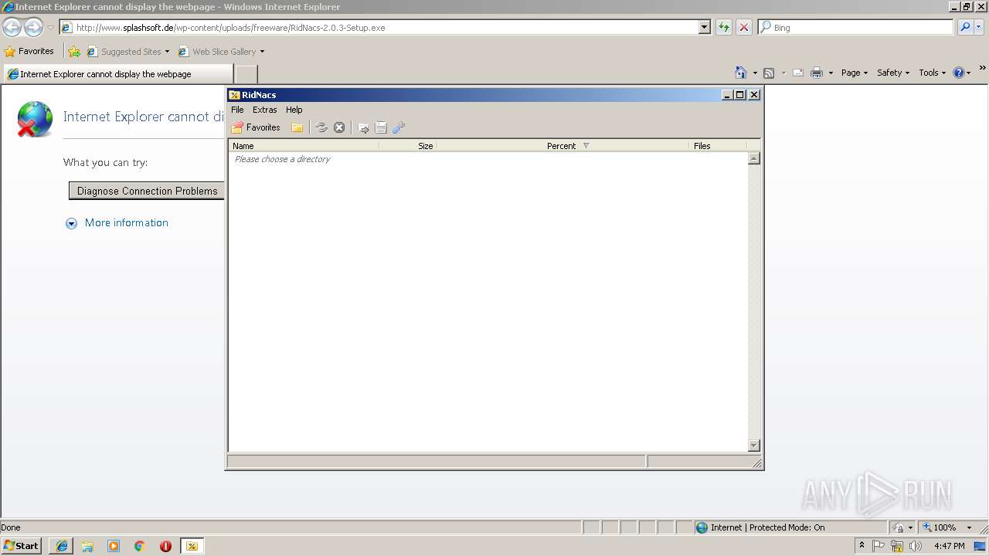The width and height of the screenshot is (989, 556).
Task: Click the stop scan icon in RidNacs
Action: click(339, 127)
